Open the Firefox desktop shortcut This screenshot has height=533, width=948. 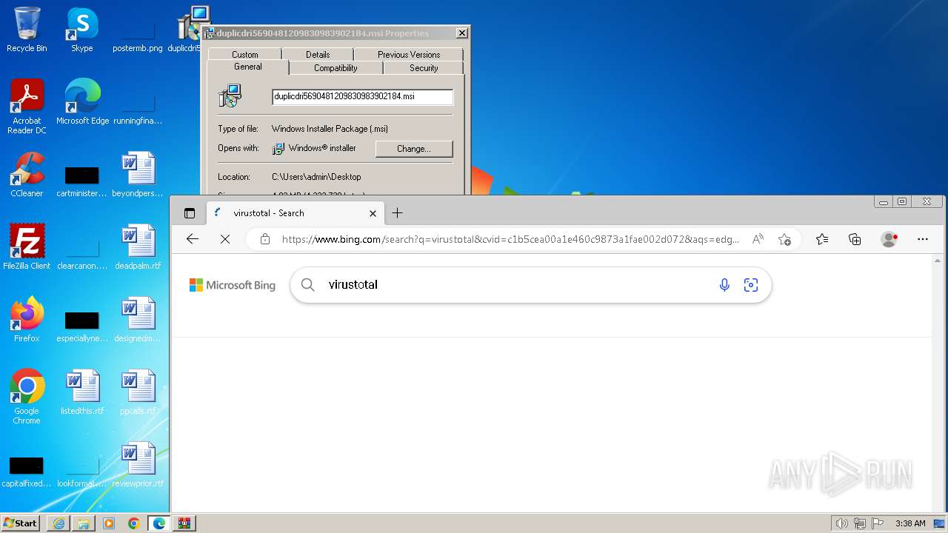click(x=27, y=320)
